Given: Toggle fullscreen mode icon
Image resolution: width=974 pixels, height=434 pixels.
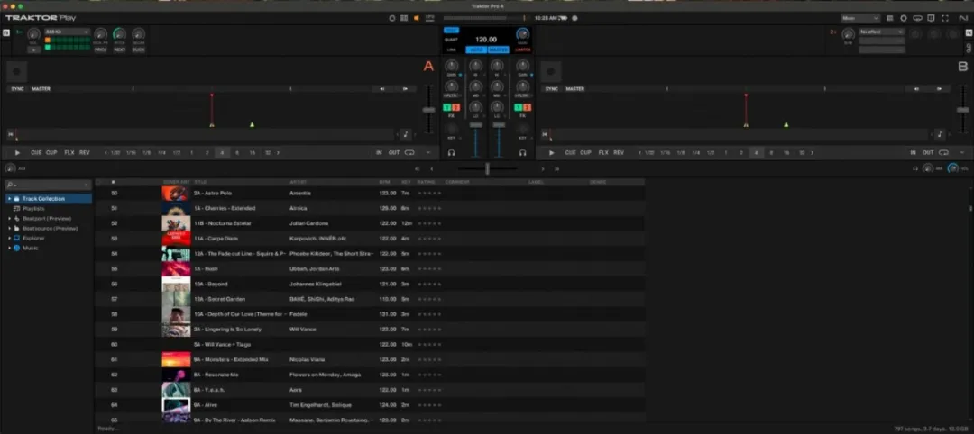Looking at the screenshot, I should [x=945, y=18].
